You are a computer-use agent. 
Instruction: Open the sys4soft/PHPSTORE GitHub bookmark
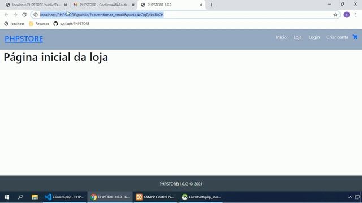(72, 24)
